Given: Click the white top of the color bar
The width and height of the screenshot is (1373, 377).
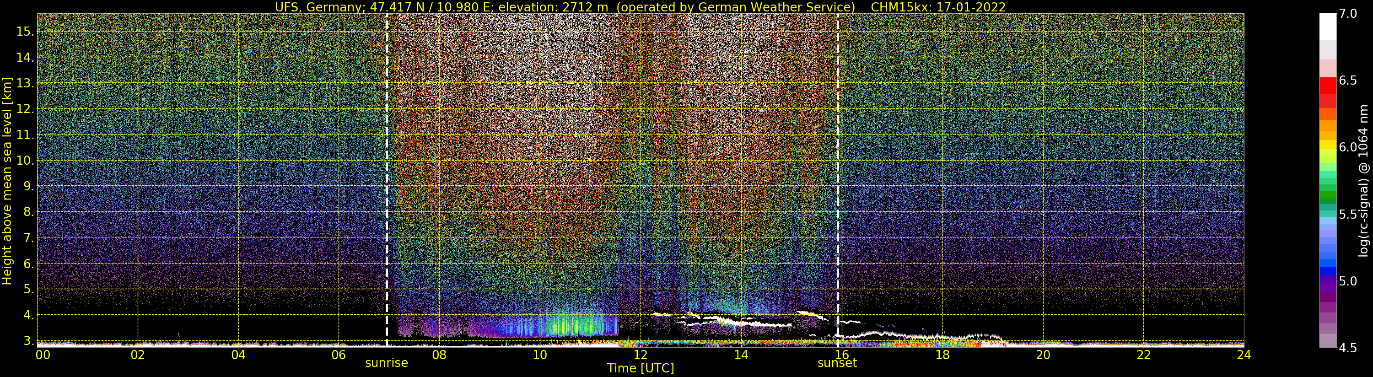Looking at the screenshot, I should pyautogui.click(x=1328, y=27).
